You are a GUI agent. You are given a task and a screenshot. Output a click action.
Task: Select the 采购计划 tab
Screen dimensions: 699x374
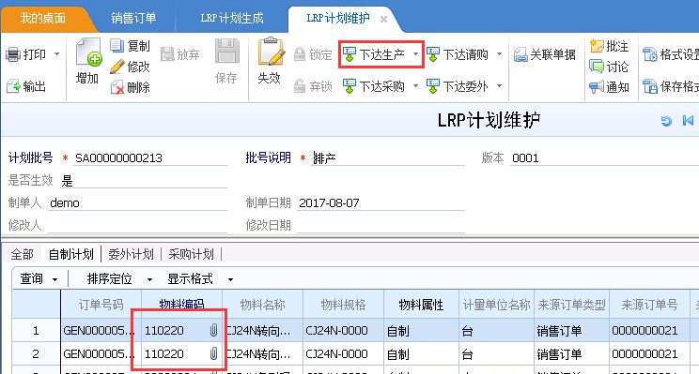191,254
